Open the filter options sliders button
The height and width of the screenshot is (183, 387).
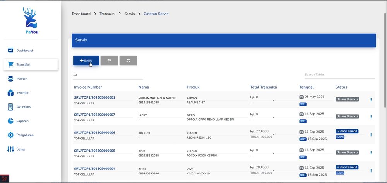click(110, 61)
